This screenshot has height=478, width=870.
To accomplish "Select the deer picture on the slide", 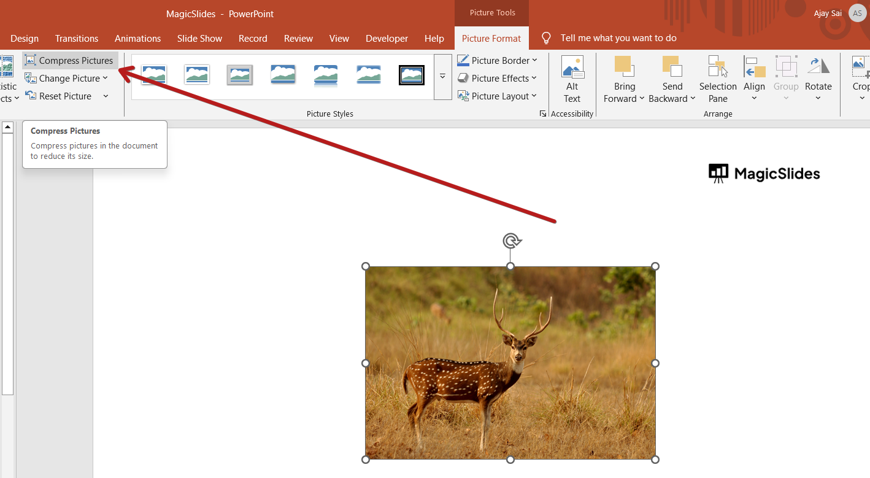I will tap(510, 363).
